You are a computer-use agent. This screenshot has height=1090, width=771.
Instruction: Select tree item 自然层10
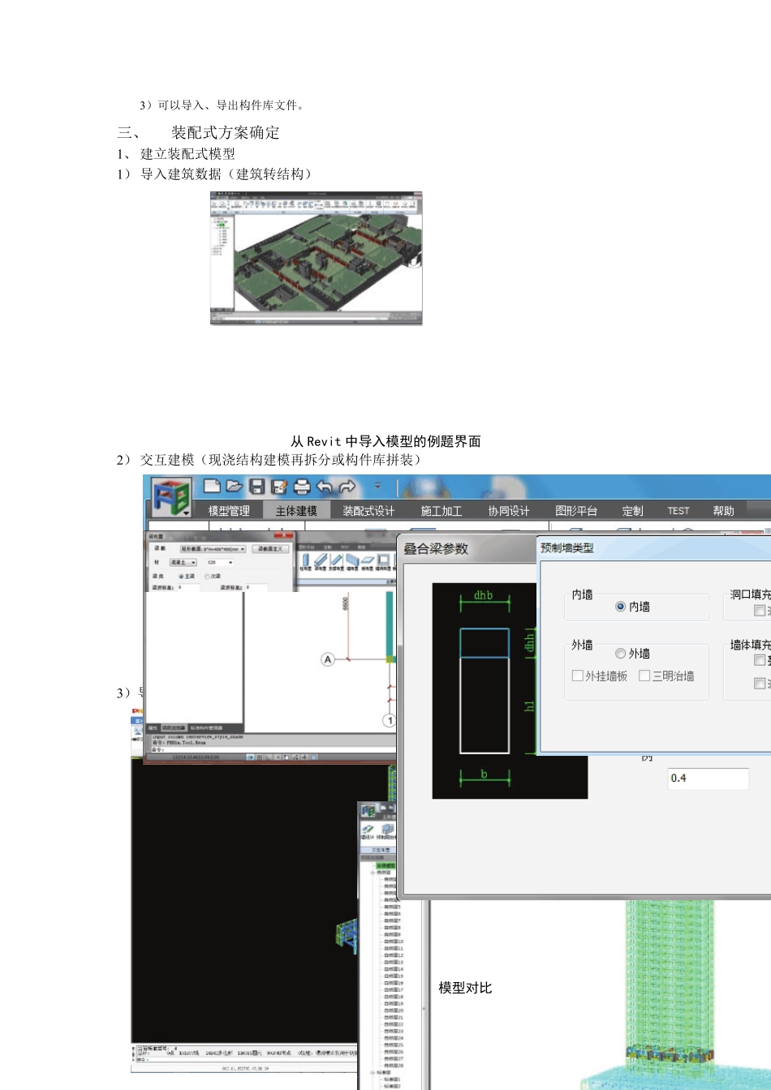(394, 942)
